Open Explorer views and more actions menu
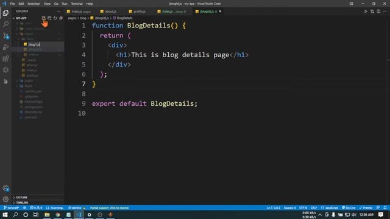This screenshot has height=219, width=390. 58,11
